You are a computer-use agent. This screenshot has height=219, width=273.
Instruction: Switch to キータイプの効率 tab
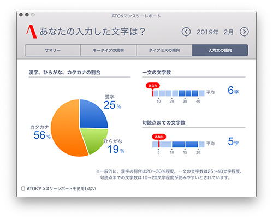[x=108, y=50]
